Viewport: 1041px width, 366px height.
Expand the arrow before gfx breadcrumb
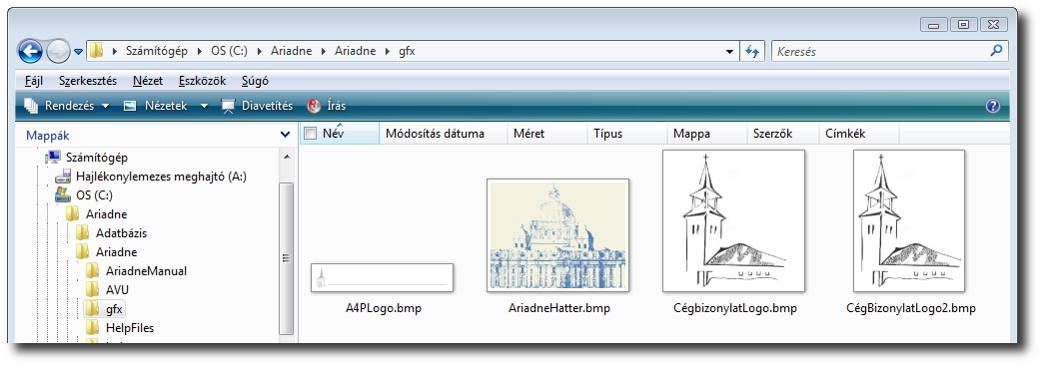pyautogui.click(x=388, y=51)
